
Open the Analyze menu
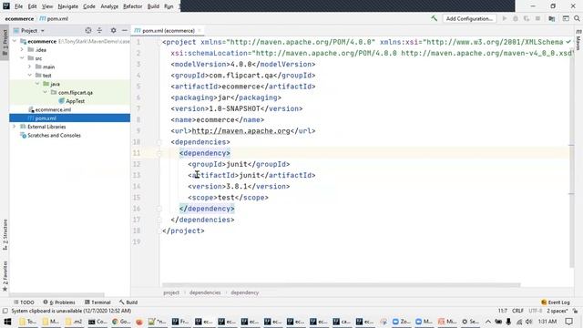click(x=109, y=6)
